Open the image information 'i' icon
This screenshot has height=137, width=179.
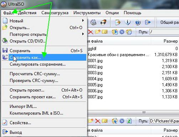click(128, 22)
